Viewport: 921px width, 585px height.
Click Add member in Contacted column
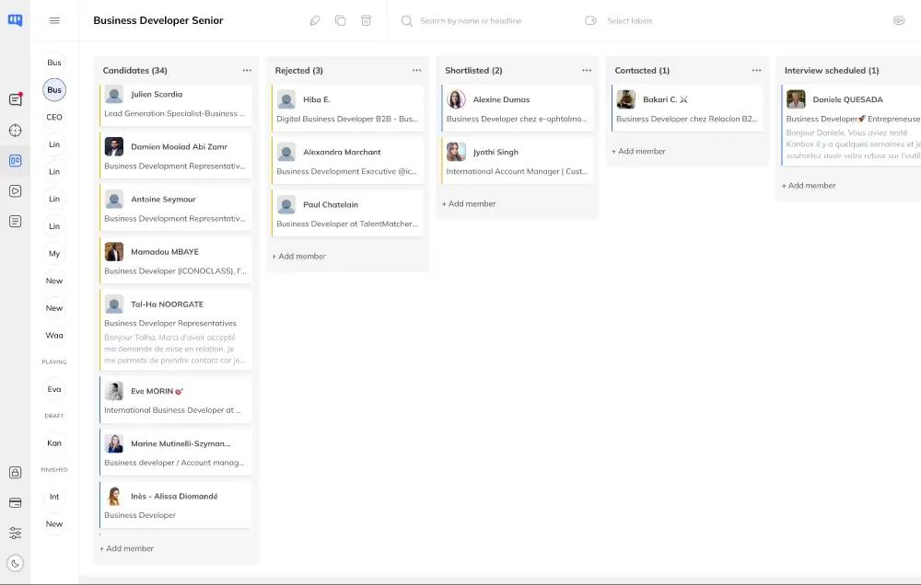click(638, 152)
